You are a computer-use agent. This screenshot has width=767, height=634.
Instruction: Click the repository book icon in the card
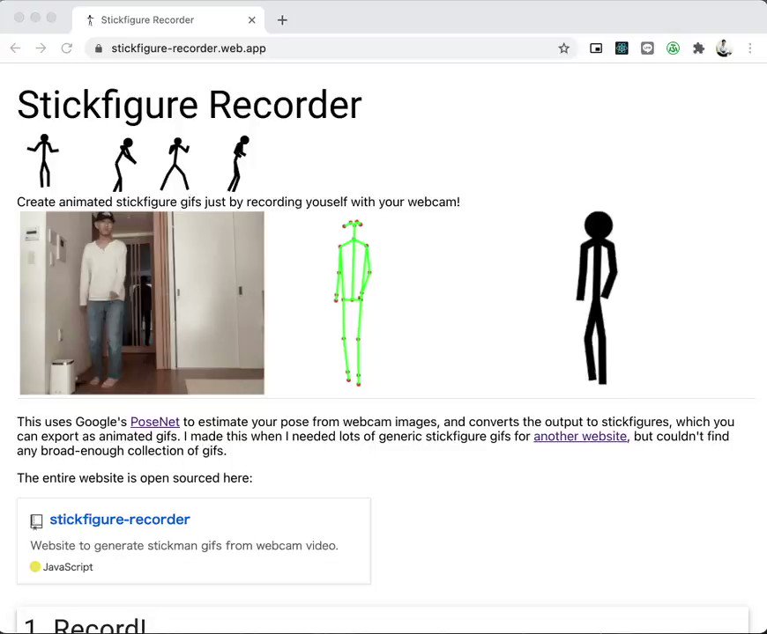click(36, 521)
